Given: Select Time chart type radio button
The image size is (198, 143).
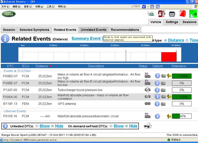Looking at the screenshot, I should [187, 41].
